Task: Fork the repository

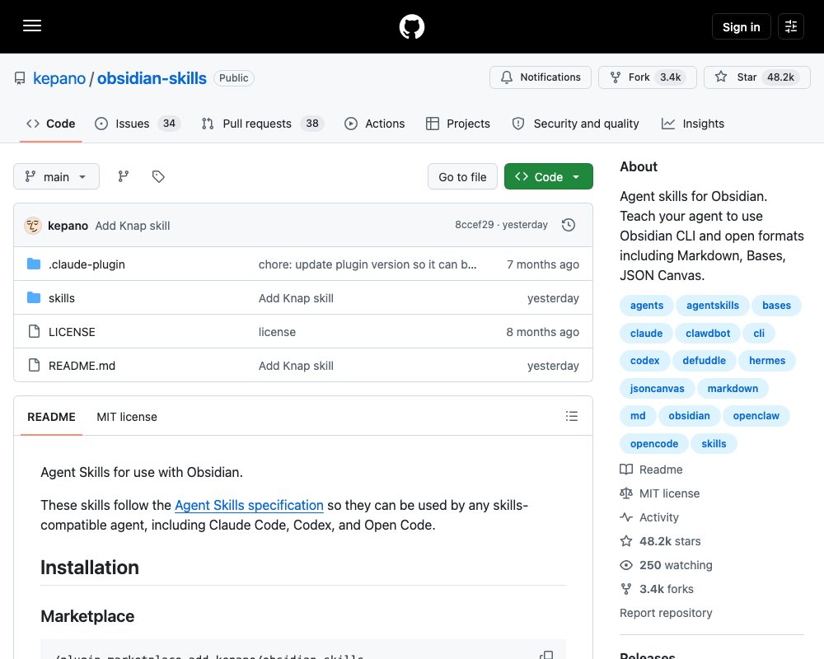Action: pyautogui.click(x=648, y=77)
